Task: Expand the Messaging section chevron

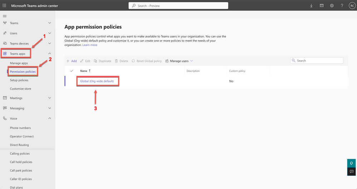Action: tap(50, 108)
